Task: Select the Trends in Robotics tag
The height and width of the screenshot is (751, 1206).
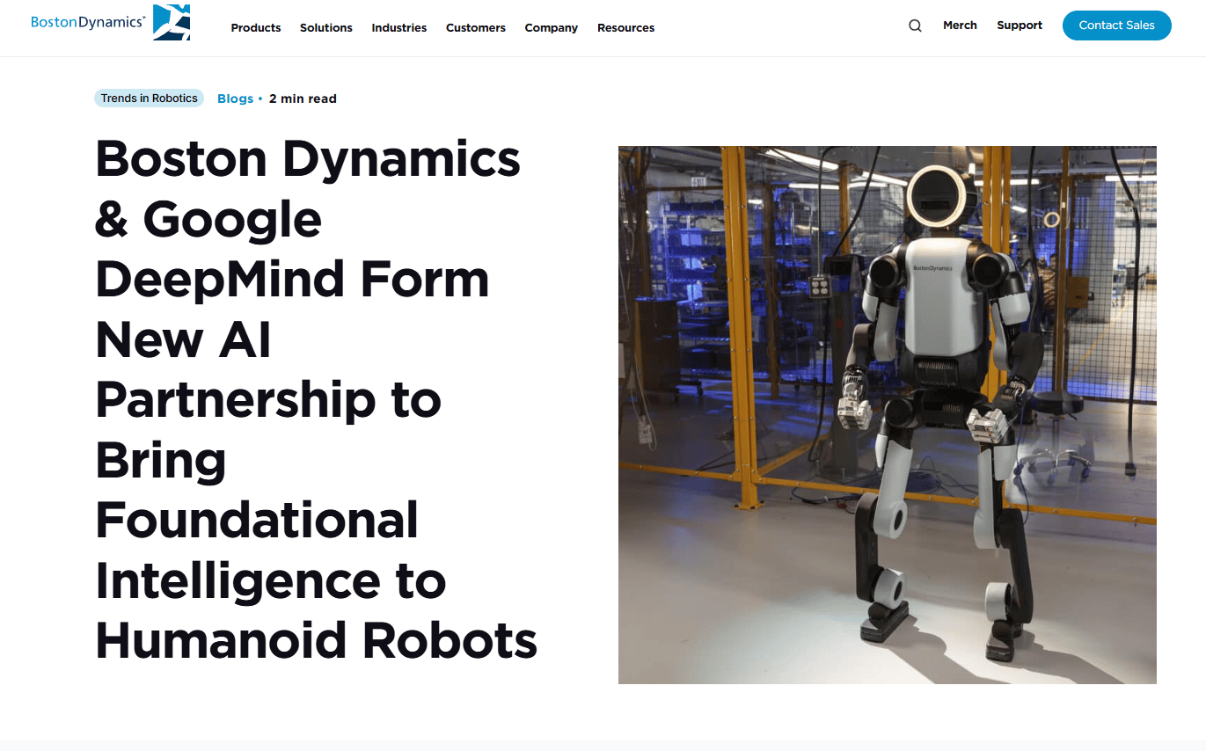Action: 149,98
